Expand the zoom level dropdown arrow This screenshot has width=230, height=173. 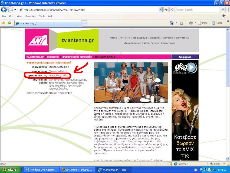tap(224, 164)
